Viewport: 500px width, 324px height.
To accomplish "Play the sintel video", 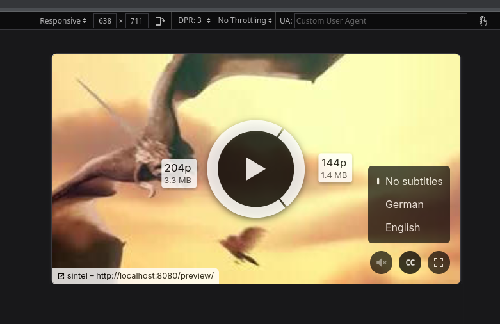I will 255,168.
